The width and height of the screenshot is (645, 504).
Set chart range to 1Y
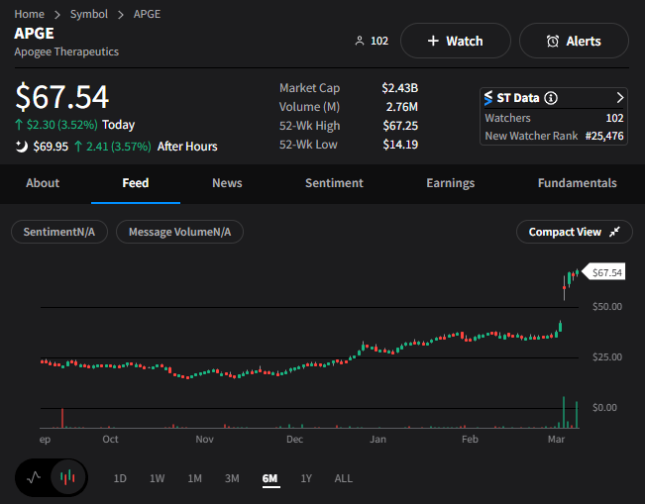(x=306, y=478)
